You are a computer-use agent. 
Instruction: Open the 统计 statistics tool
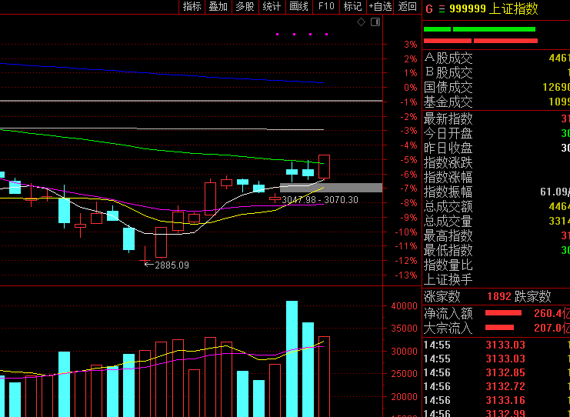click(272, 7)
